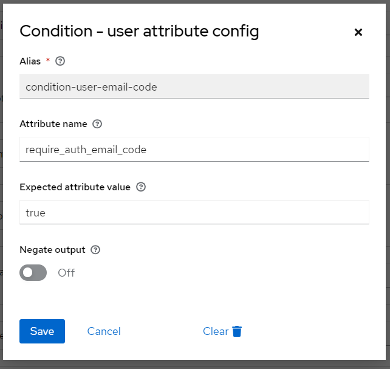
Task: Click the Expected attribute value field
Action: pyautogui.click(x=194, y=213)
